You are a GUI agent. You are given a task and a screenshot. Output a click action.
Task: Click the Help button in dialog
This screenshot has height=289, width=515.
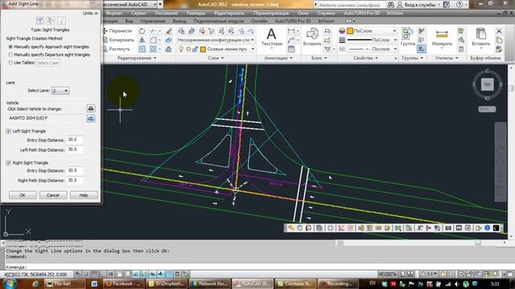(x=84, y=195)
